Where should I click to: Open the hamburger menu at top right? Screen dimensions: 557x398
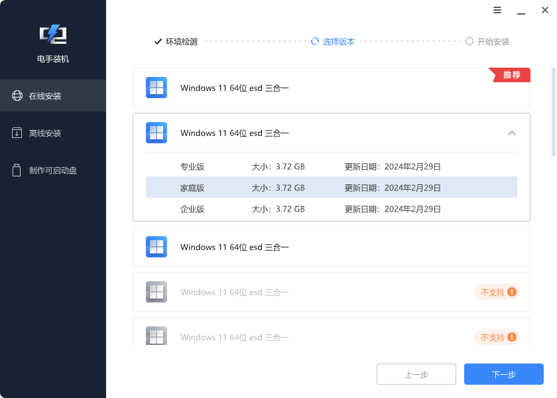point(497,10)
